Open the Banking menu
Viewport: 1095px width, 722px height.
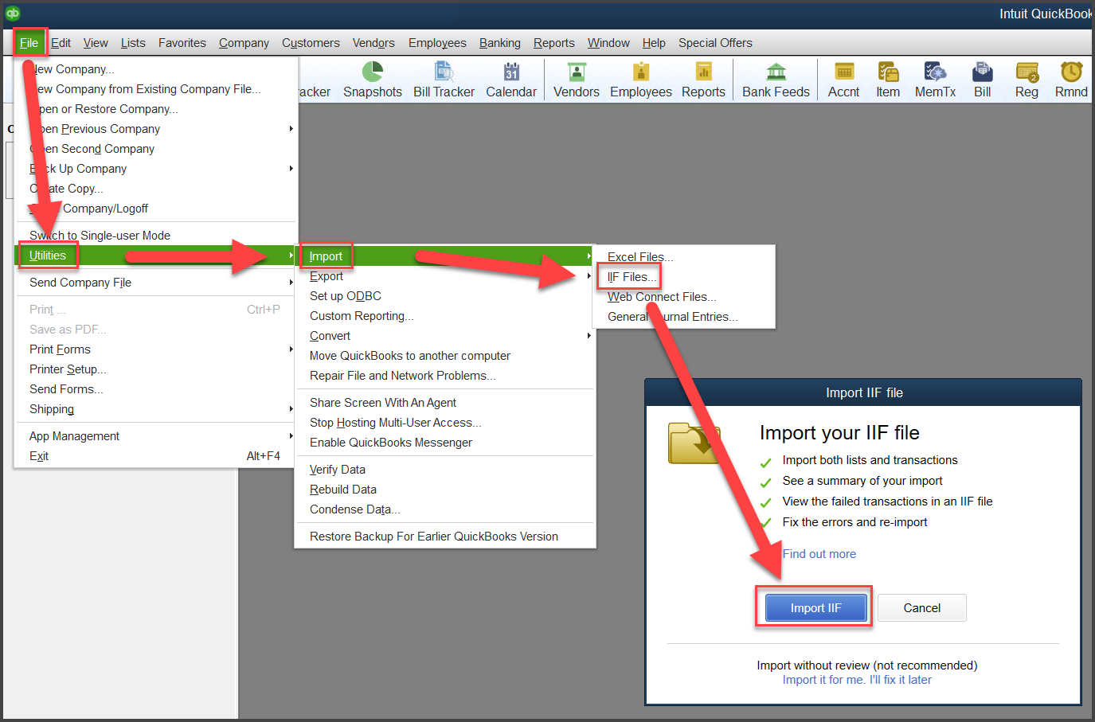click(x=500, y=43)
